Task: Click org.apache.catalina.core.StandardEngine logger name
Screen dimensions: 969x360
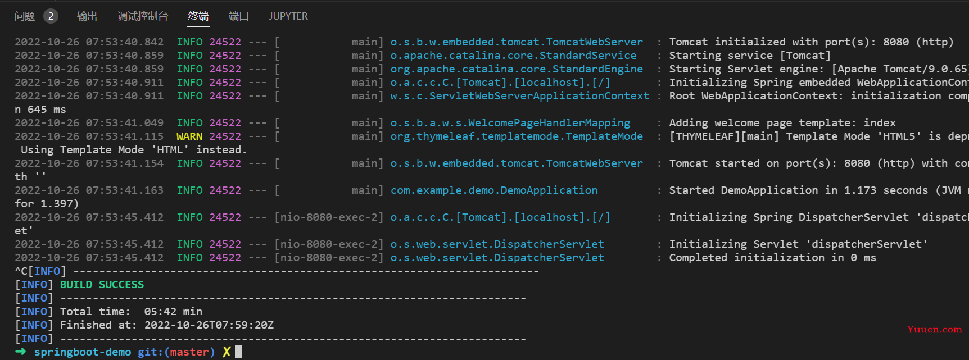Action: 517,69
